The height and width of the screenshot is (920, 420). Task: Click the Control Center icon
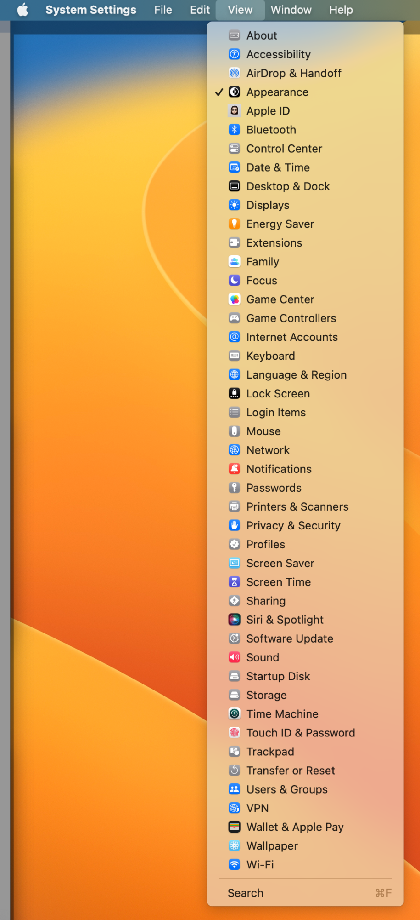coord(235,149)
